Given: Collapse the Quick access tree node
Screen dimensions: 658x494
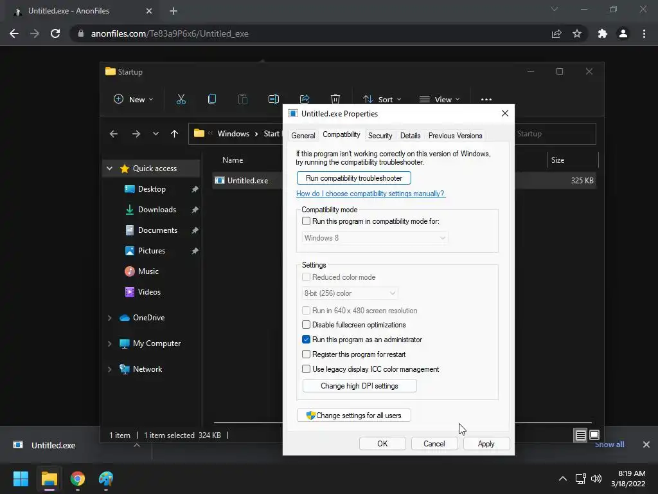Looking at the screenshot, I should coord(109,169).
